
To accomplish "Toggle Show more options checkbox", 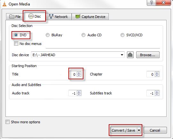I will [7, 122].
